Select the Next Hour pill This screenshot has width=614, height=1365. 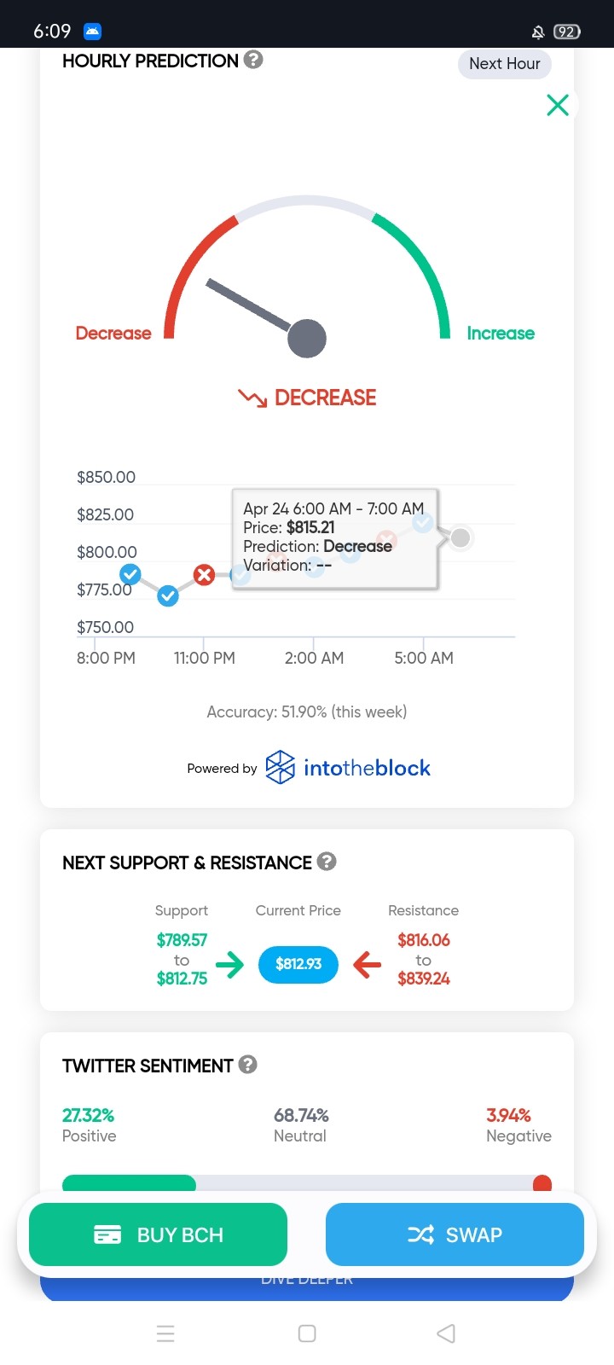click(505, 64)
